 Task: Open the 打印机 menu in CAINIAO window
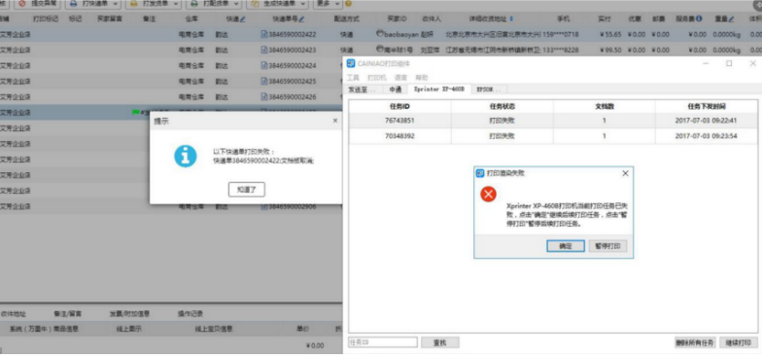(x=377, y=78)
